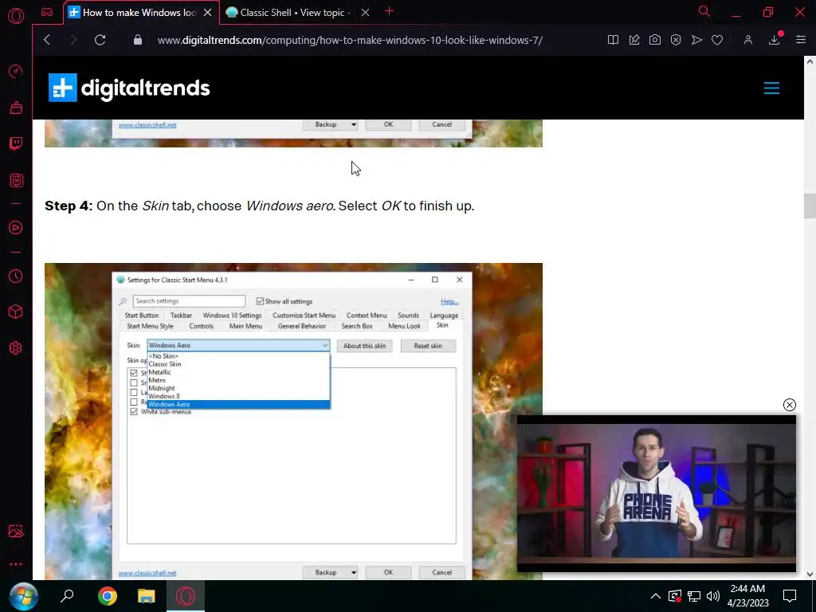Click the edit pencil address bar icon

click(634, 40)
